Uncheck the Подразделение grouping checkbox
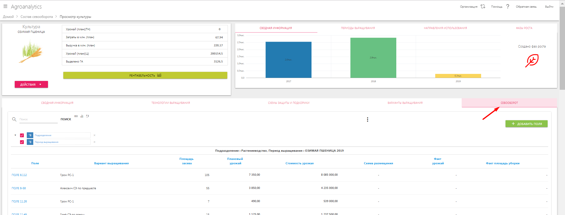 (22, 135)
